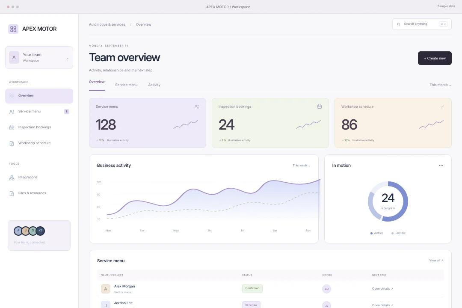Screen dimensions: 462x308
Task: Click the Confirmed status badge
Action: (x=252, y=289)
